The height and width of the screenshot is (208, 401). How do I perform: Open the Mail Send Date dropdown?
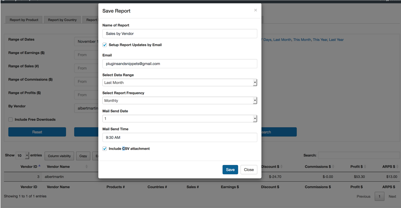tap(180, 118)
